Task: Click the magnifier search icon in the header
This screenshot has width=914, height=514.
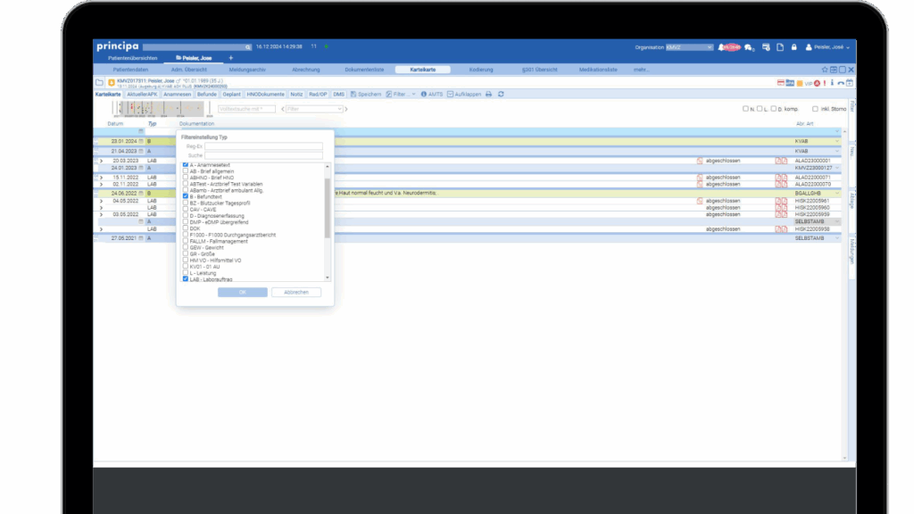Action: coord(248,46)
